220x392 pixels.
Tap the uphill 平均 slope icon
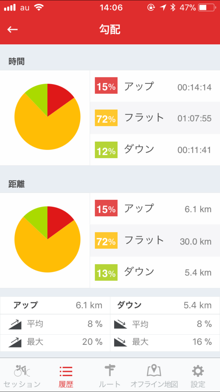(x=15, y=324)
